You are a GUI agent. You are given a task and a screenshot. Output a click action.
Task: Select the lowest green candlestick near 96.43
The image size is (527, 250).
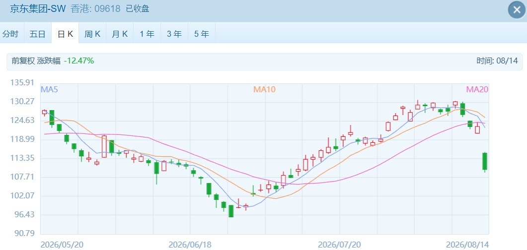231,211
